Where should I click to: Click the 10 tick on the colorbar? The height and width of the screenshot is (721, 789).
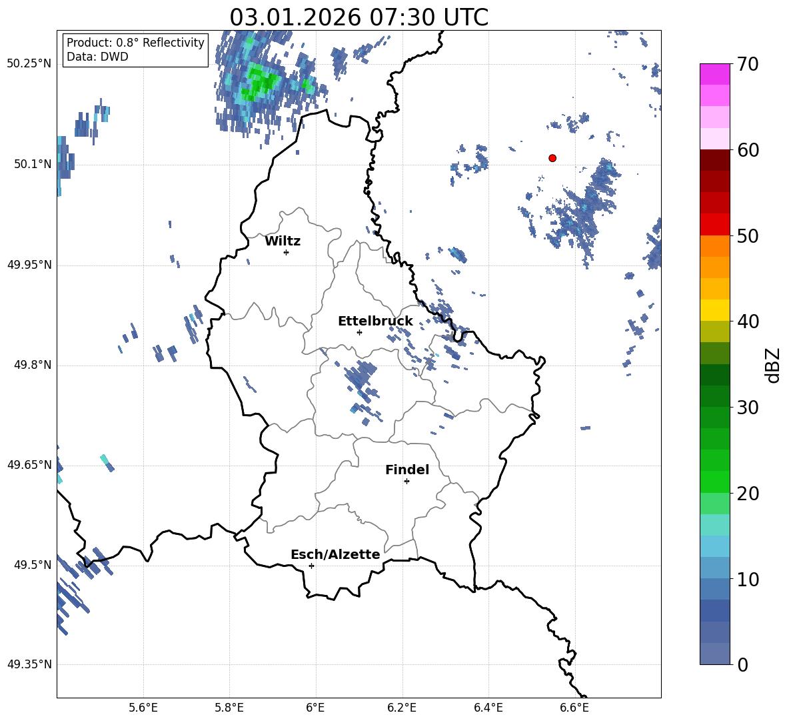point(748,579)
